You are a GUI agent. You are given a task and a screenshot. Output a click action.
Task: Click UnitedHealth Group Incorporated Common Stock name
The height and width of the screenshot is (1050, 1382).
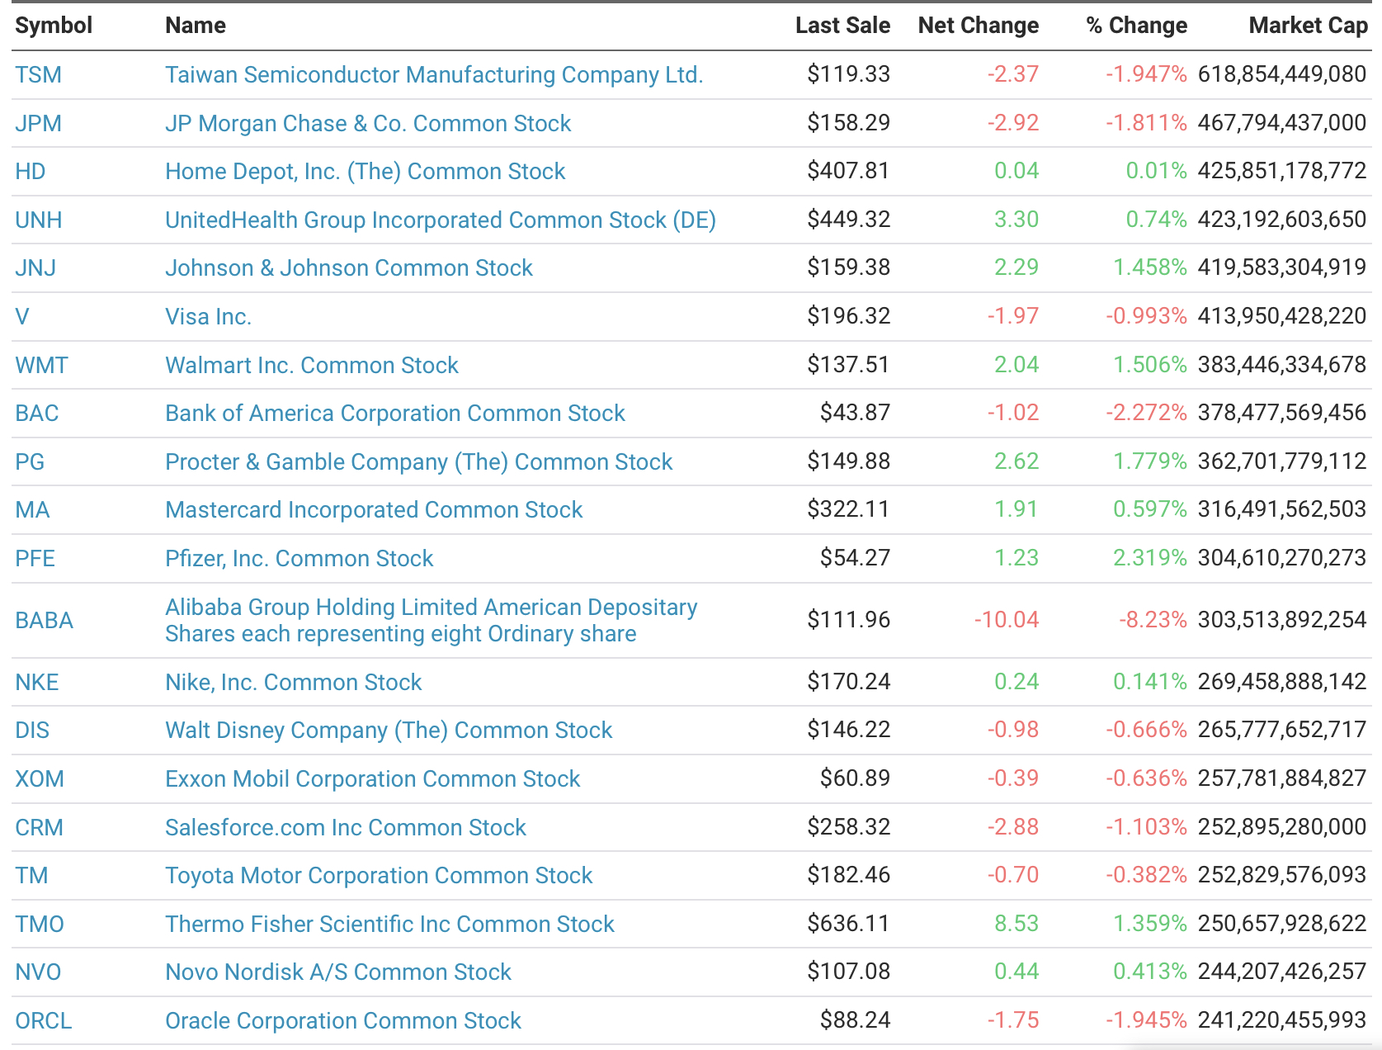[441, 220]
